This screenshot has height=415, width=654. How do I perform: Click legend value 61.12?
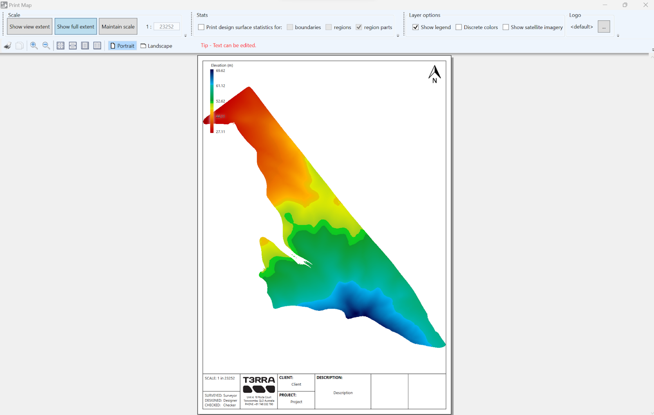click(221, 86)
